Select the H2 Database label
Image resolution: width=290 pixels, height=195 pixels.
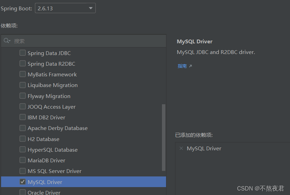43,139
